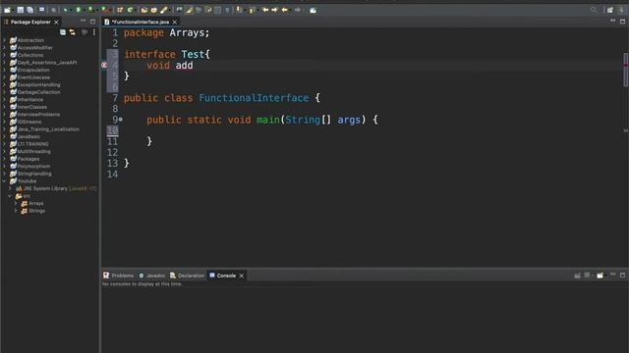Viewport: 629px width, 353px height.
Task: Expand the Abstraction project
Action: [x=4, y=40]
